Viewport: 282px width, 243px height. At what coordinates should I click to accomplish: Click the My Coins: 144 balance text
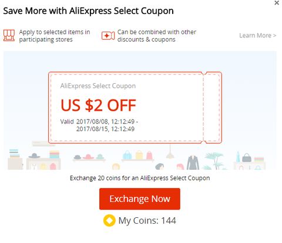[147, 221]
